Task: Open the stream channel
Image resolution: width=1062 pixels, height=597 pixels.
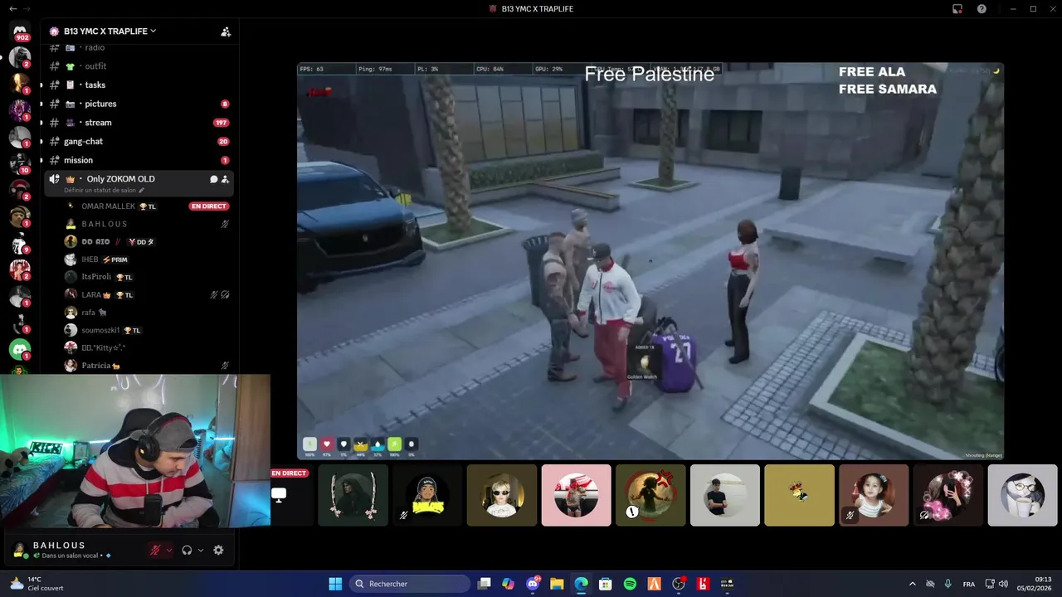Action: (138, 123)
